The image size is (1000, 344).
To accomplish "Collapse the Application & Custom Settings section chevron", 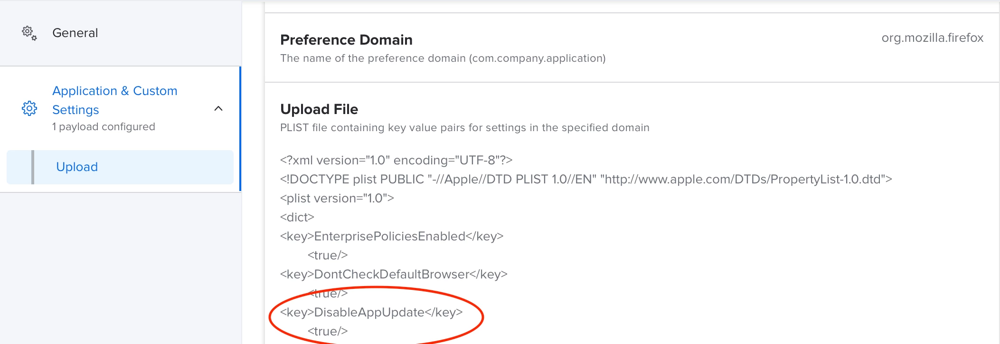I will 218,109.
